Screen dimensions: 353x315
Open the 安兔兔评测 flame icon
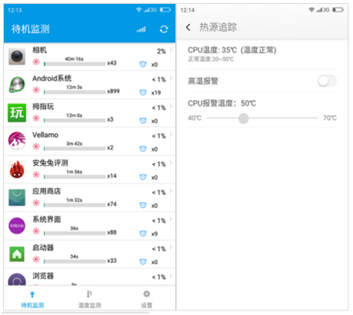coord(17,169)
